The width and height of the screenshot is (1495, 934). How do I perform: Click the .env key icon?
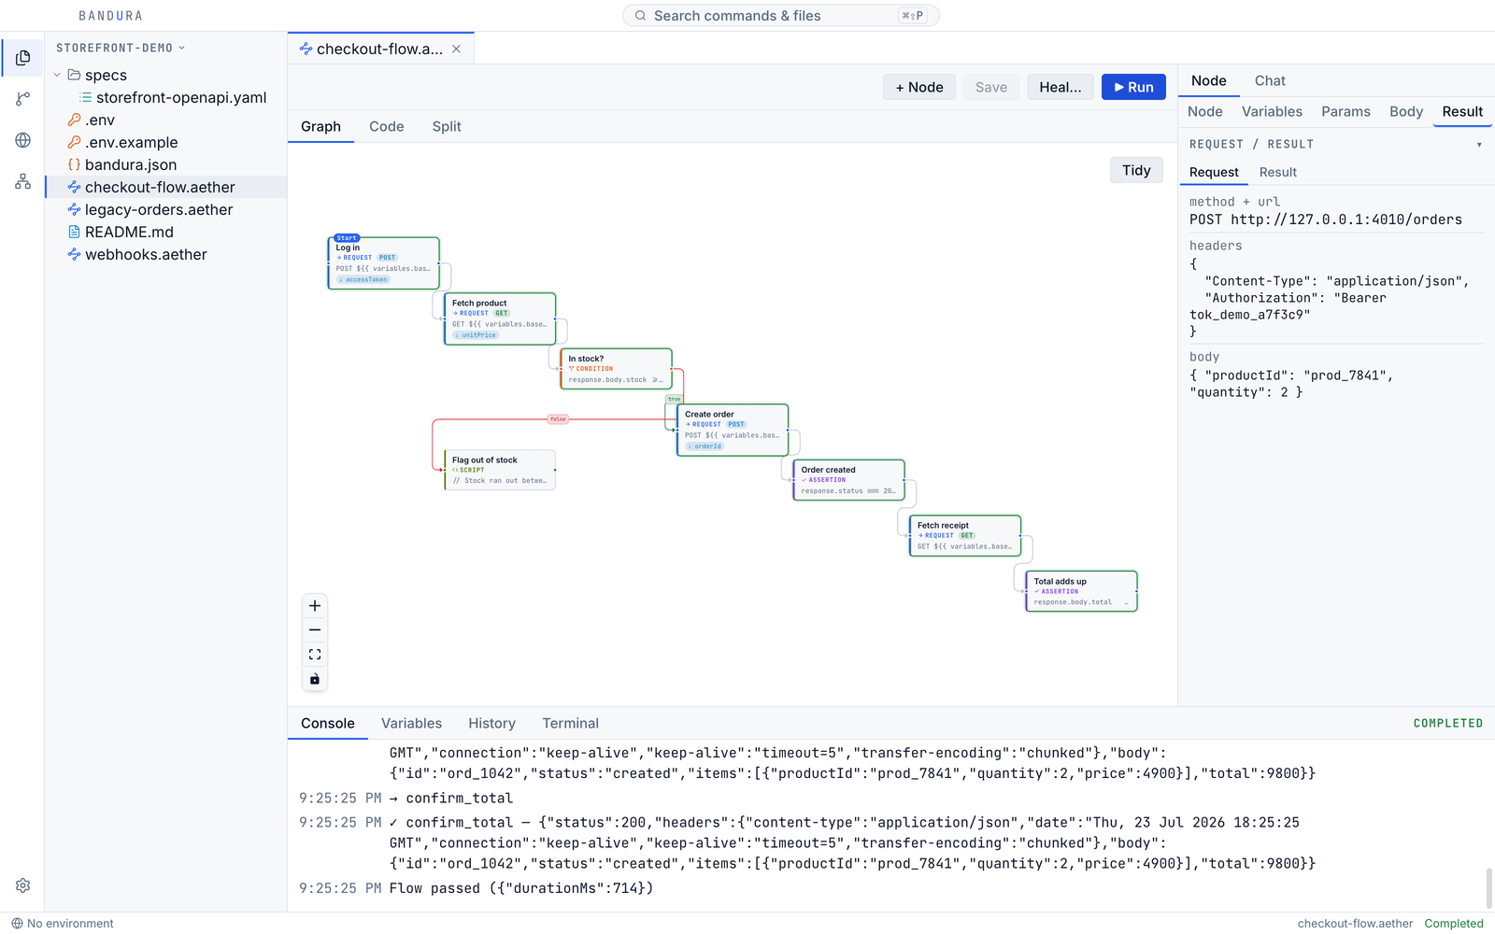point(74,120)
